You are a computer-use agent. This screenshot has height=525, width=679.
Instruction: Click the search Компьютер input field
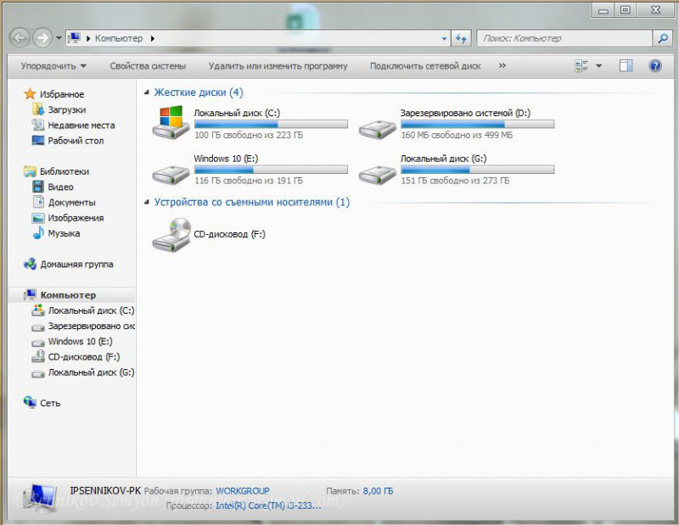pyautogui.click(x=564, y=38)
